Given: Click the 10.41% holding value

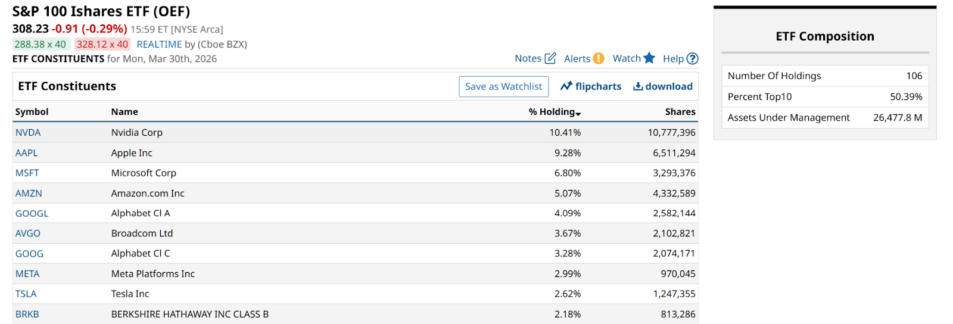Looking at the screenshot, I should [565, 132].
